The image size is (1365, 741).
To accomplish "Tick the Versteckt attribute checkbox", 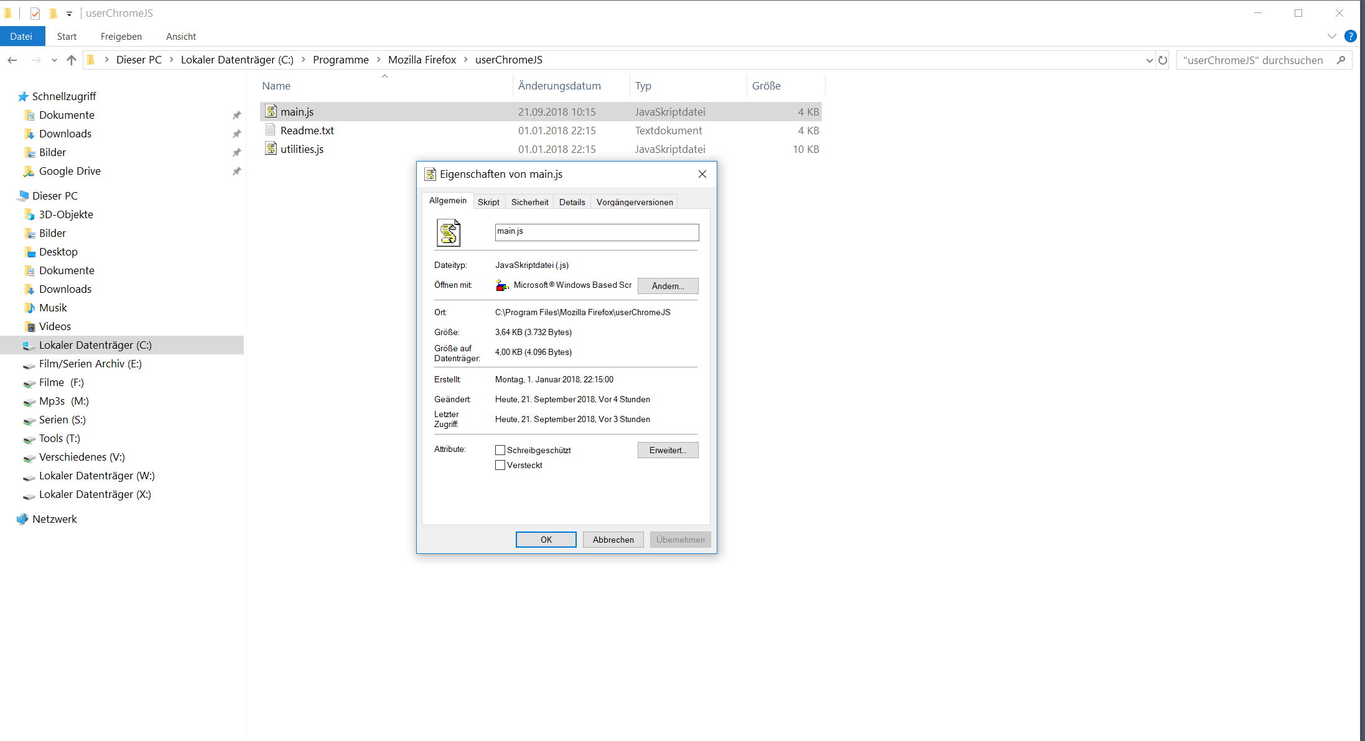I will [x=500, y=465].
